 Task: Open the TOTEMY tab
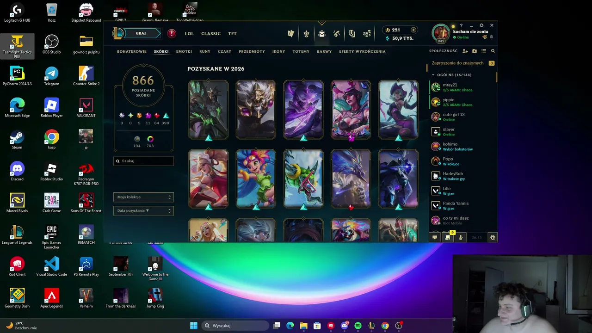coord(301,51)
